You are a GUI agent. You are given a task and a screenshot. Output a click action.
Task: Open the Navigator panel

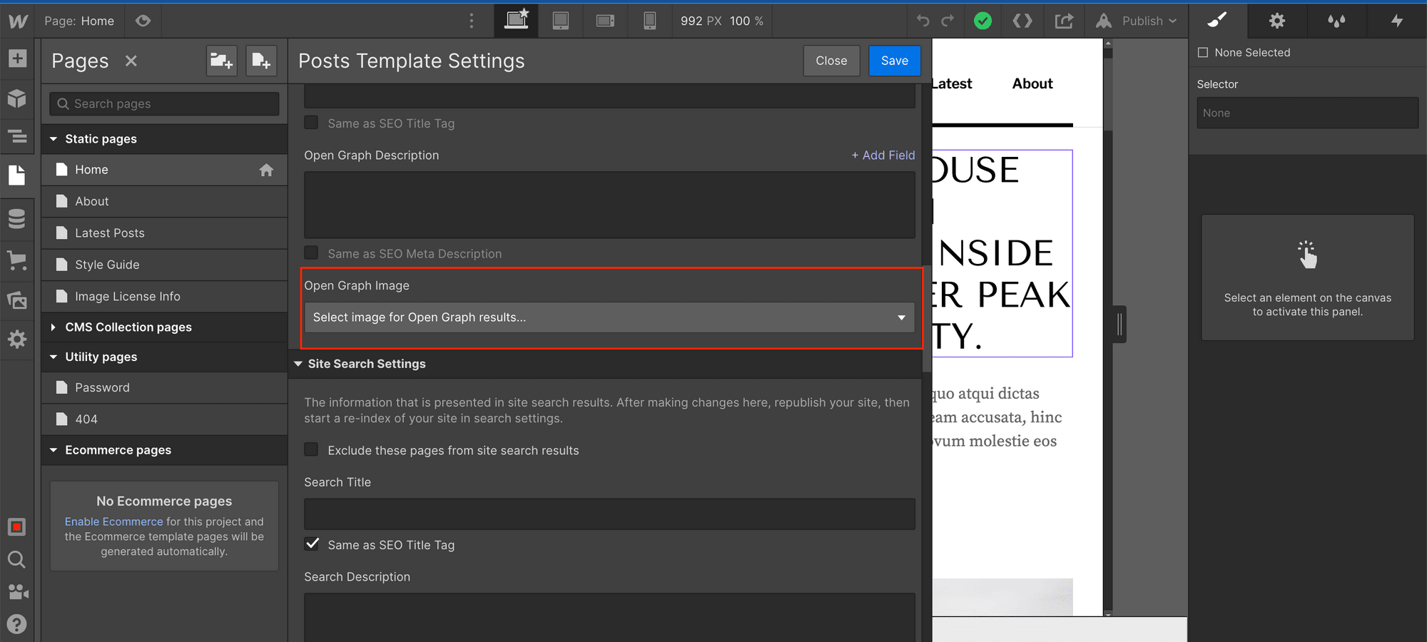point(17,137)
